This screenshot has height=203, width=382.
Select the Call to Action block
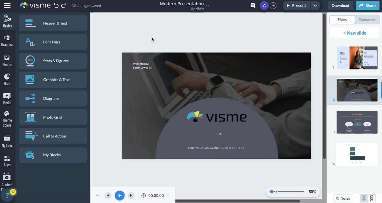coord(53,136)
